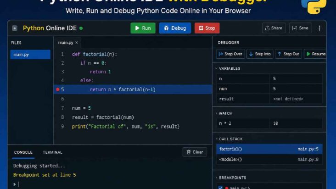336x189 pixels.
Task: Click the 'num = 5' code line
Action: click(x=81, y=108)
